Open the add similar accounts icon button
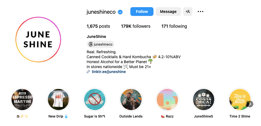 (x=188, y=12)
